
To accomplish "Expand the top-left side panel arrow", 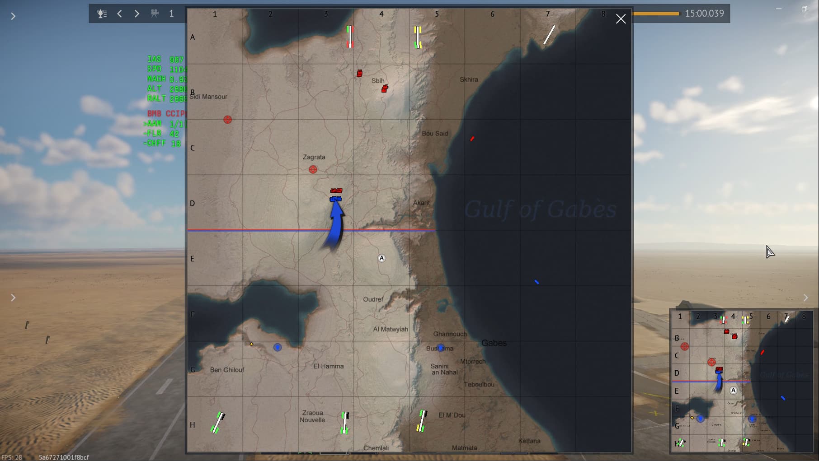I will 13,16.
